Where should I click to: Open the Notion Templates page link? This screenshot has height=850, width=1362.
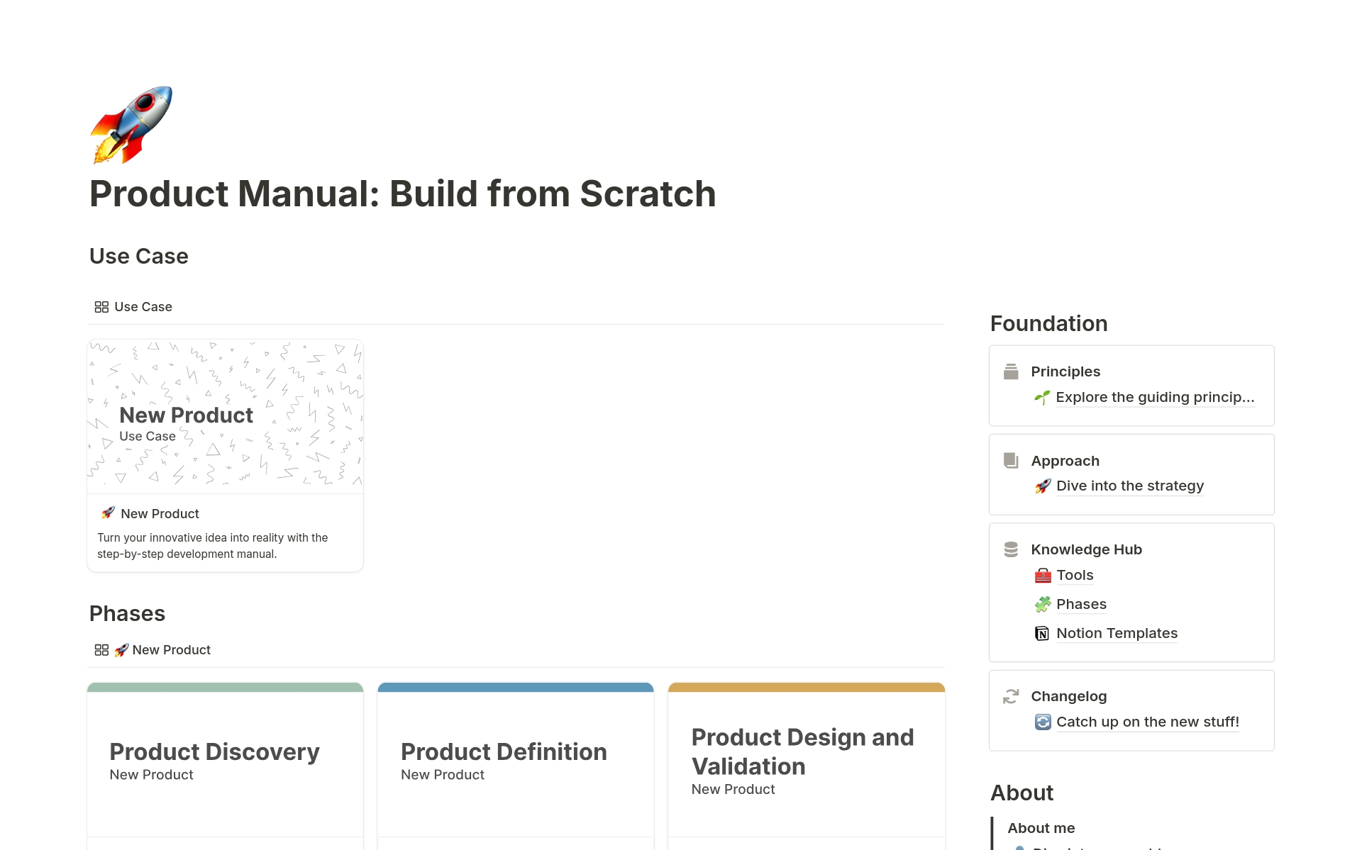1117,633
